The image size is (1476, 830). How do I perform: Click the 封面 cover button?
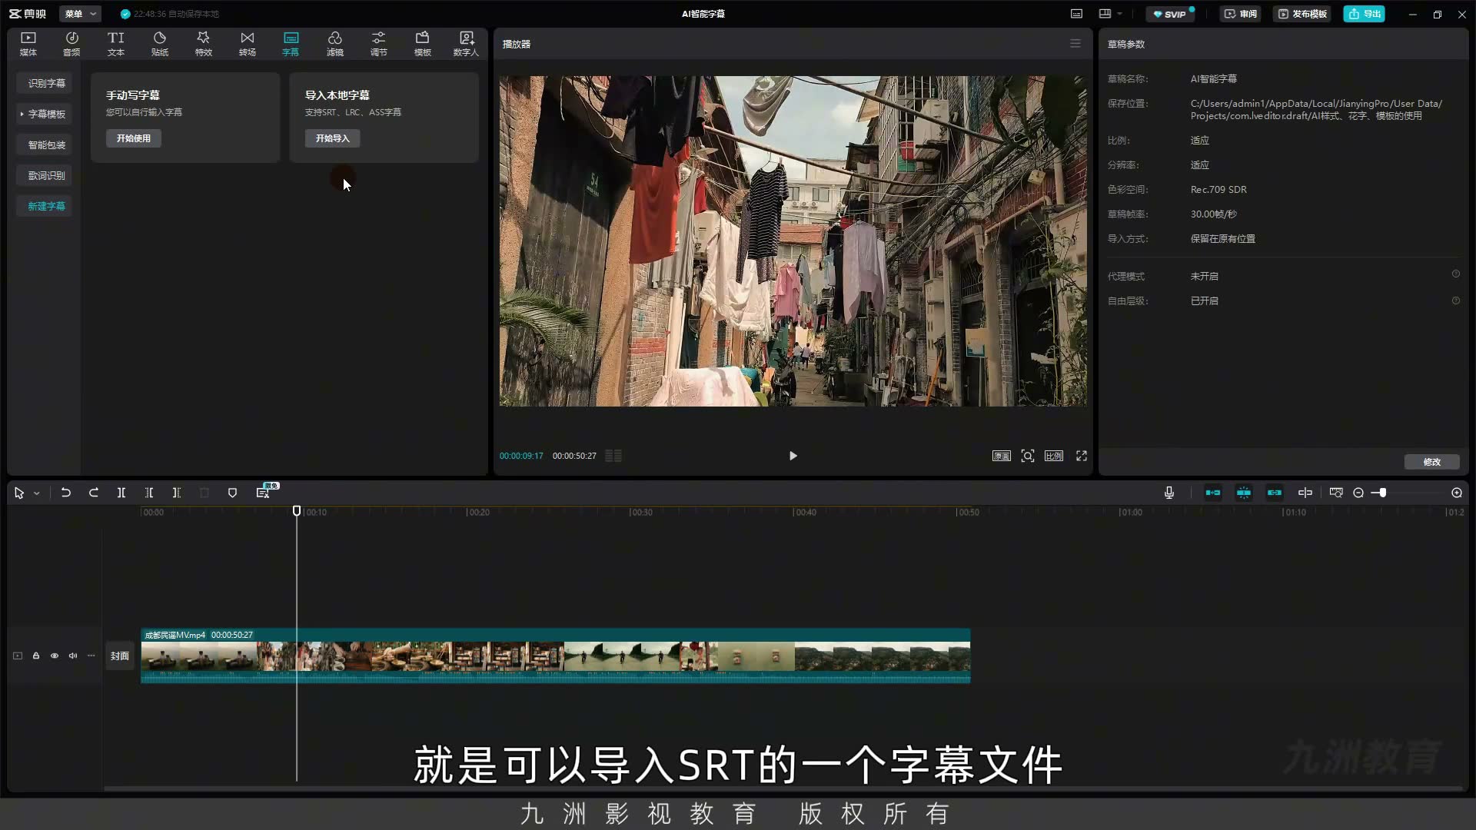click(120, 656)
